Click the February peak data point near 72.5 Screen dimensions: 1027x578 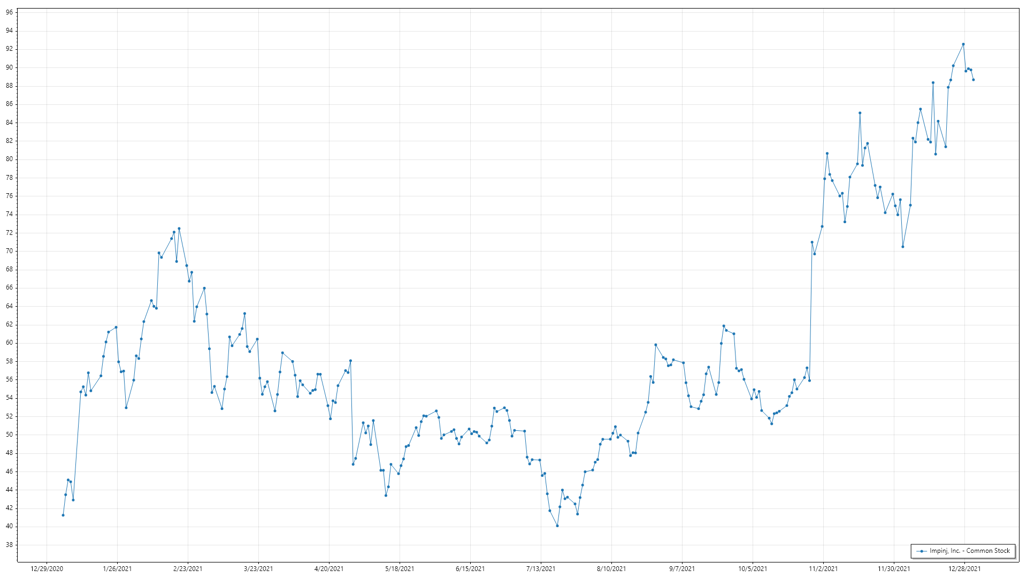179,229
